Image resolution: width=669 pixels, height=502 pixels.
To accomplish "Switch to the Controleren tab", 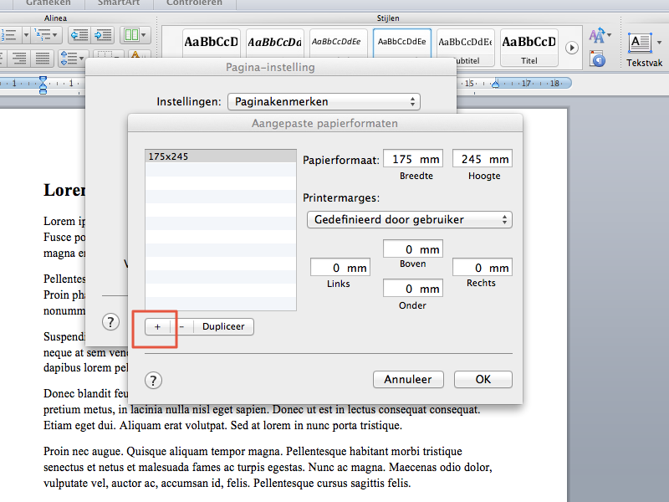I will (x=194, y=3).
